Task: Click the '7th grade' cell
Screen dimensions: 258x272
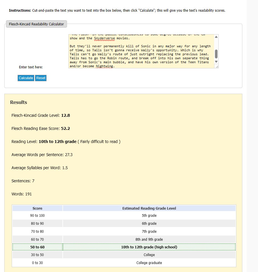Action: (x=149, y=232)
